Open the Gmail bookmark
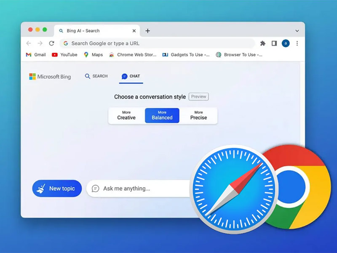 click(36, 55)
